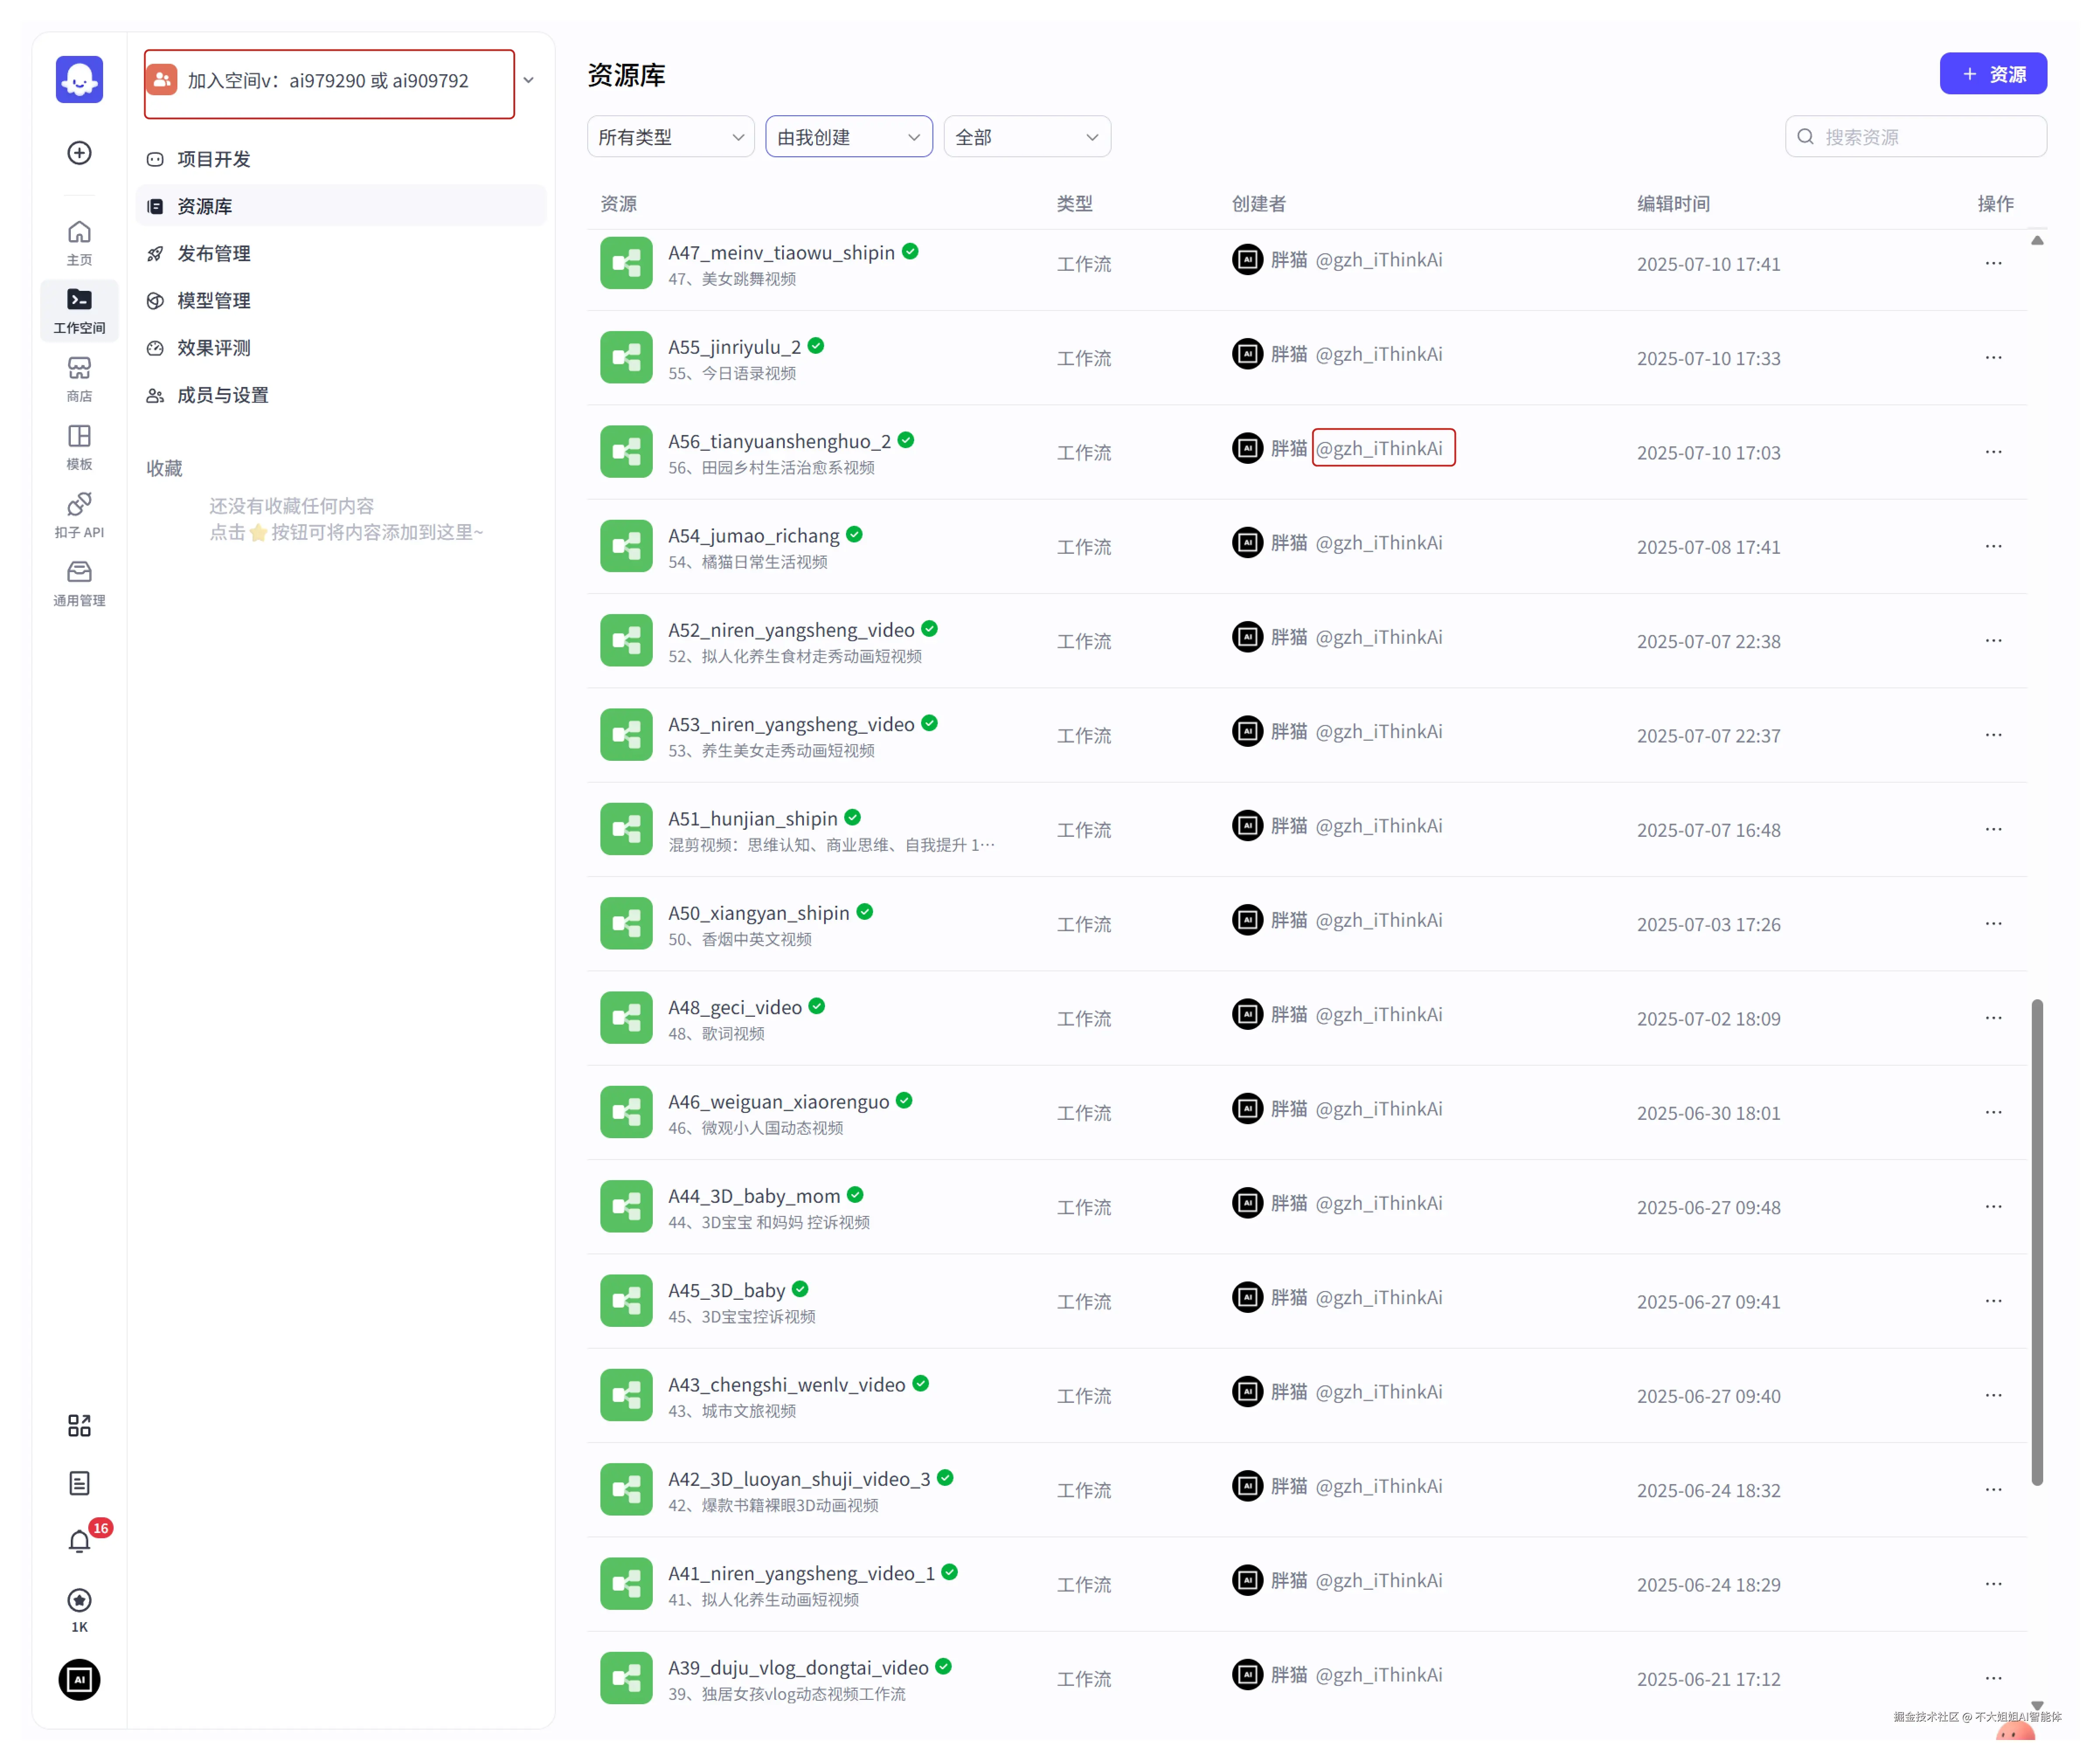The width and height of the screenshot is (2100, 1761).
Task: Open the 模板 templates icon
Action: [79, 447]
